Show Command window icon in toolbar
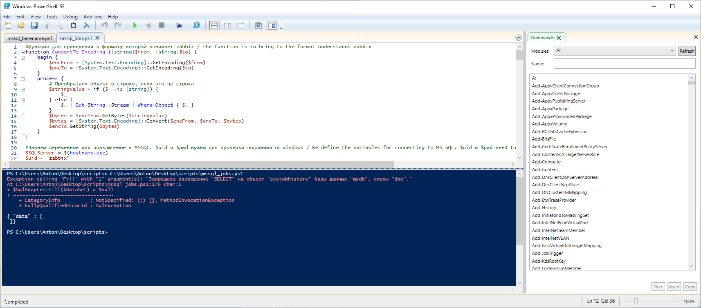The height and width of the screenshot is (308, 701). coord(258,25)
